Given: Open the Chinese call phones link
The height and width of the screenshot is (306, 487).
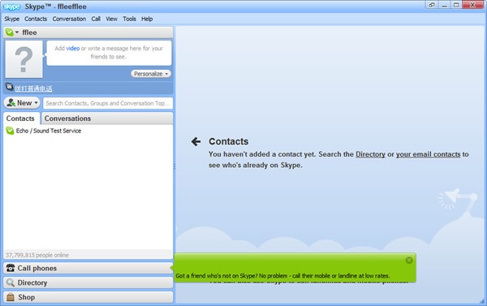Looking at the screenshot, I should pyautogui.click(x=33, y=88).
